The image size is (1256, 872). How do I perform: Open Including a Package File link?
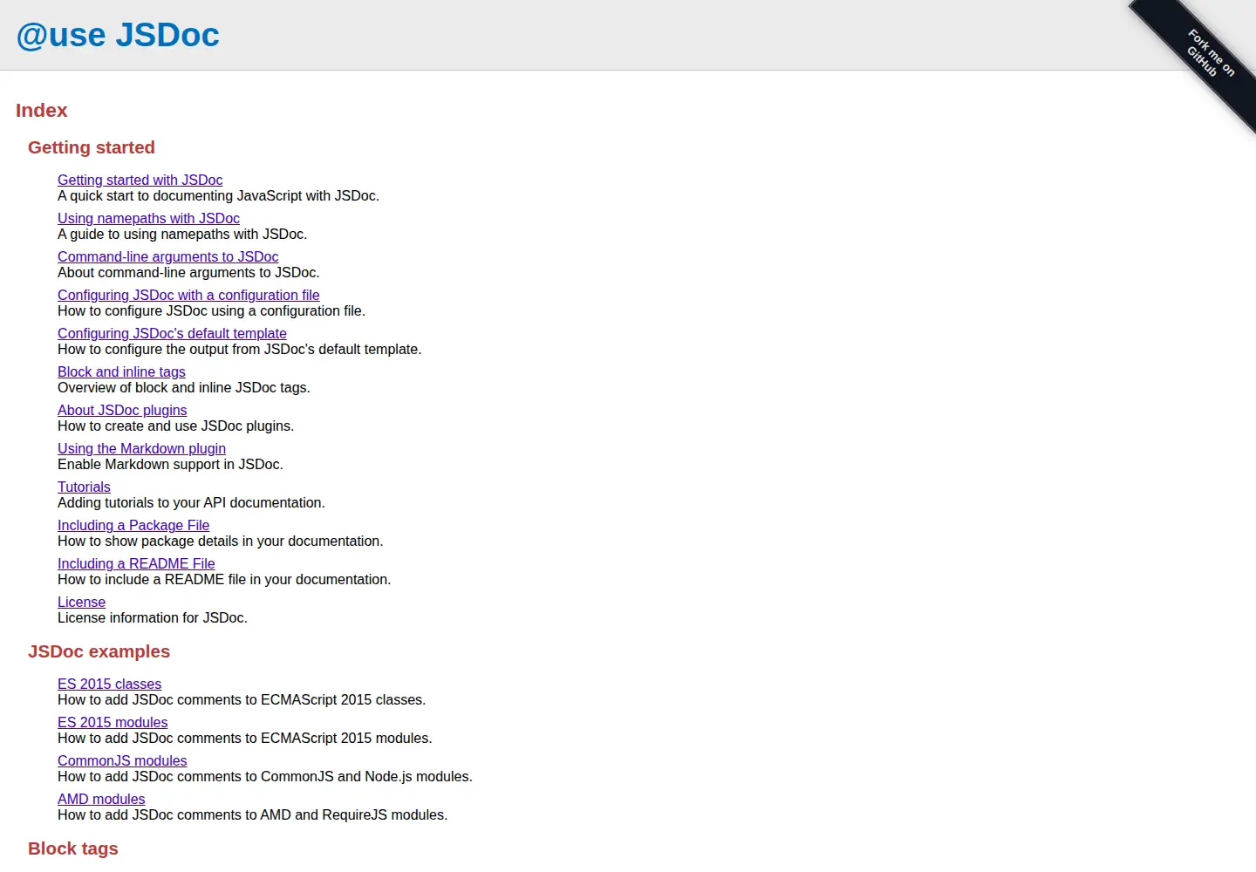133,525
